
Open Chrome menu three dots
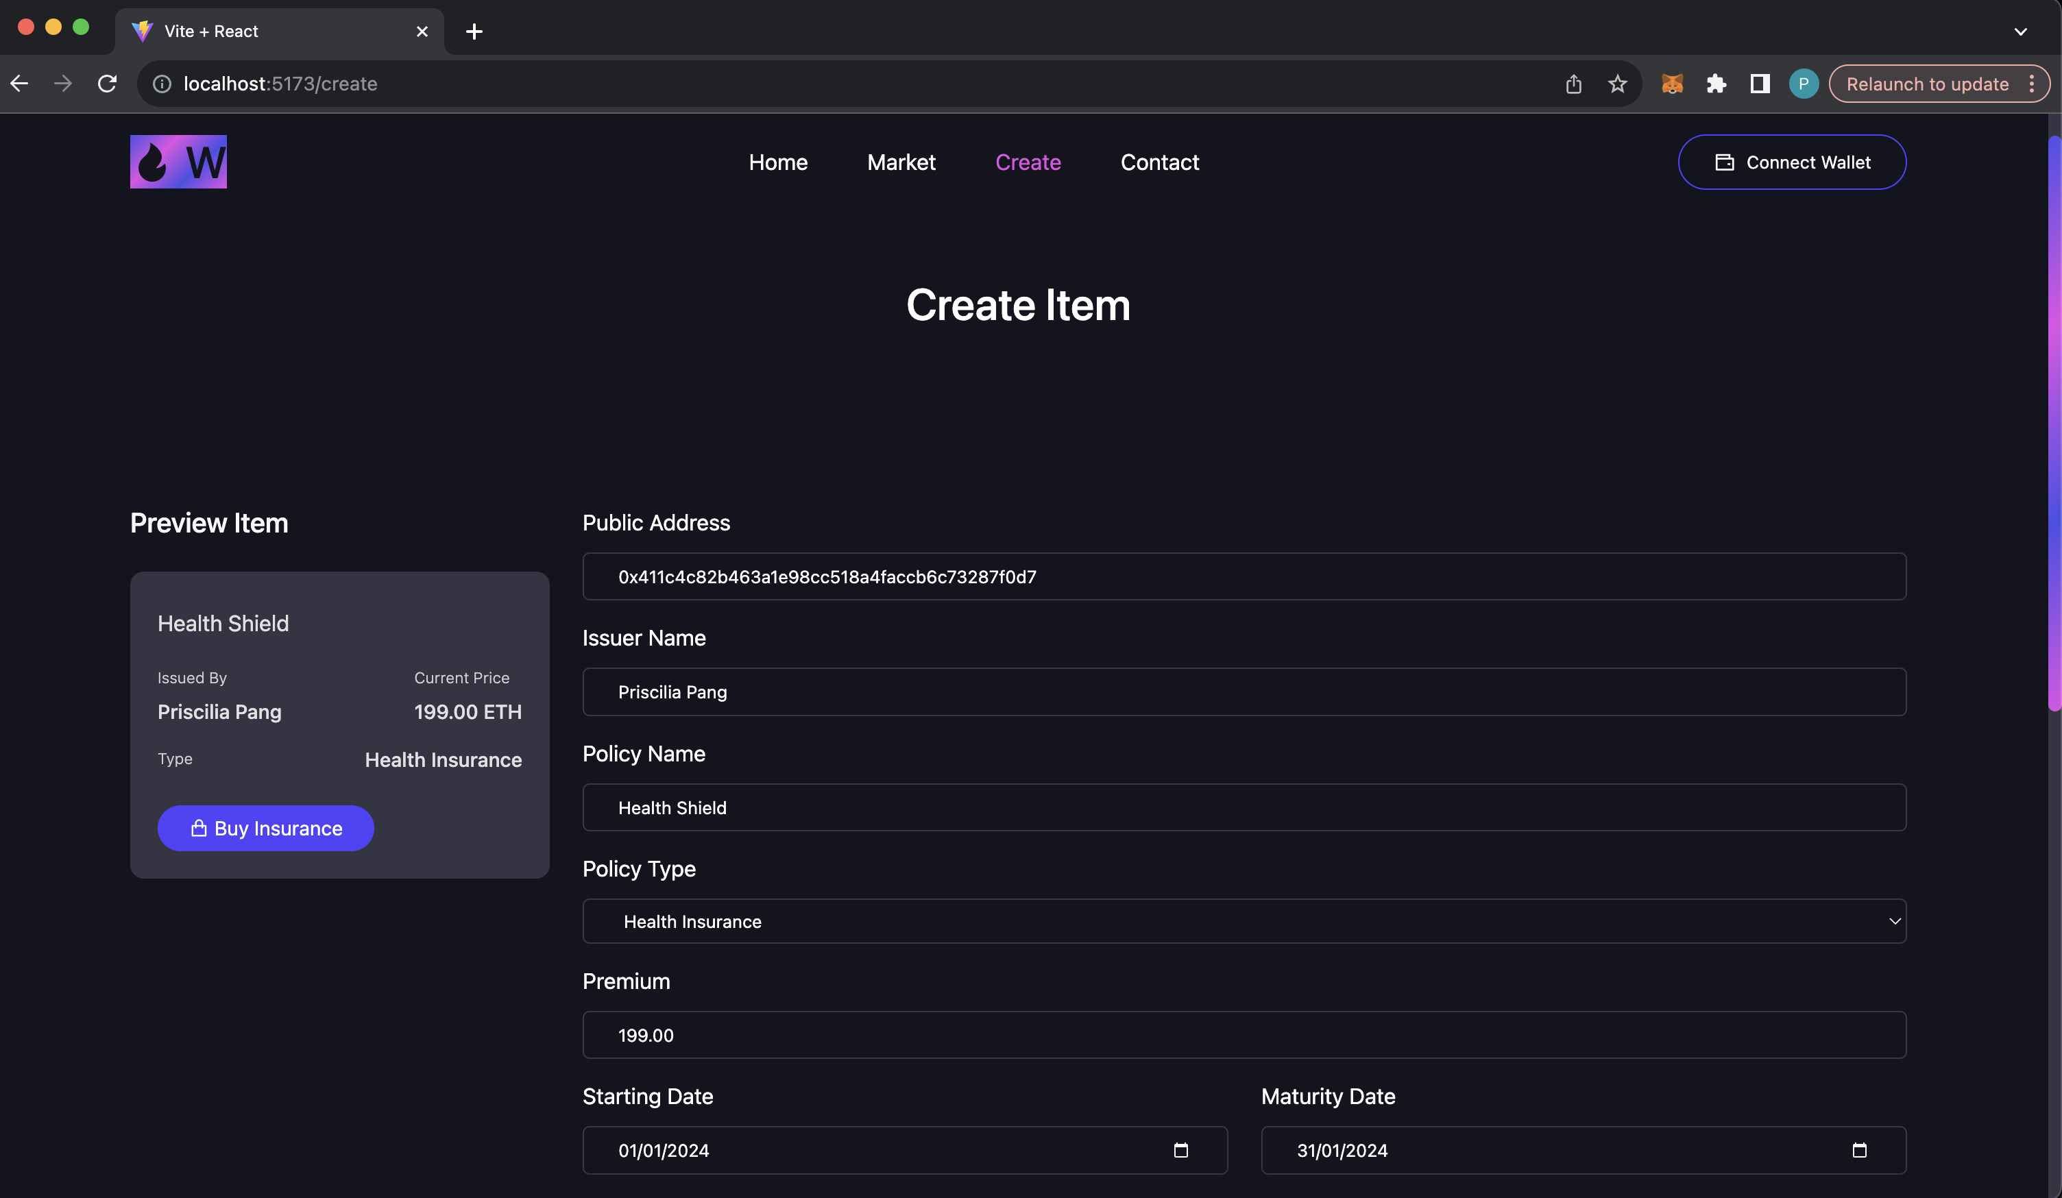tap(2032, 84)
